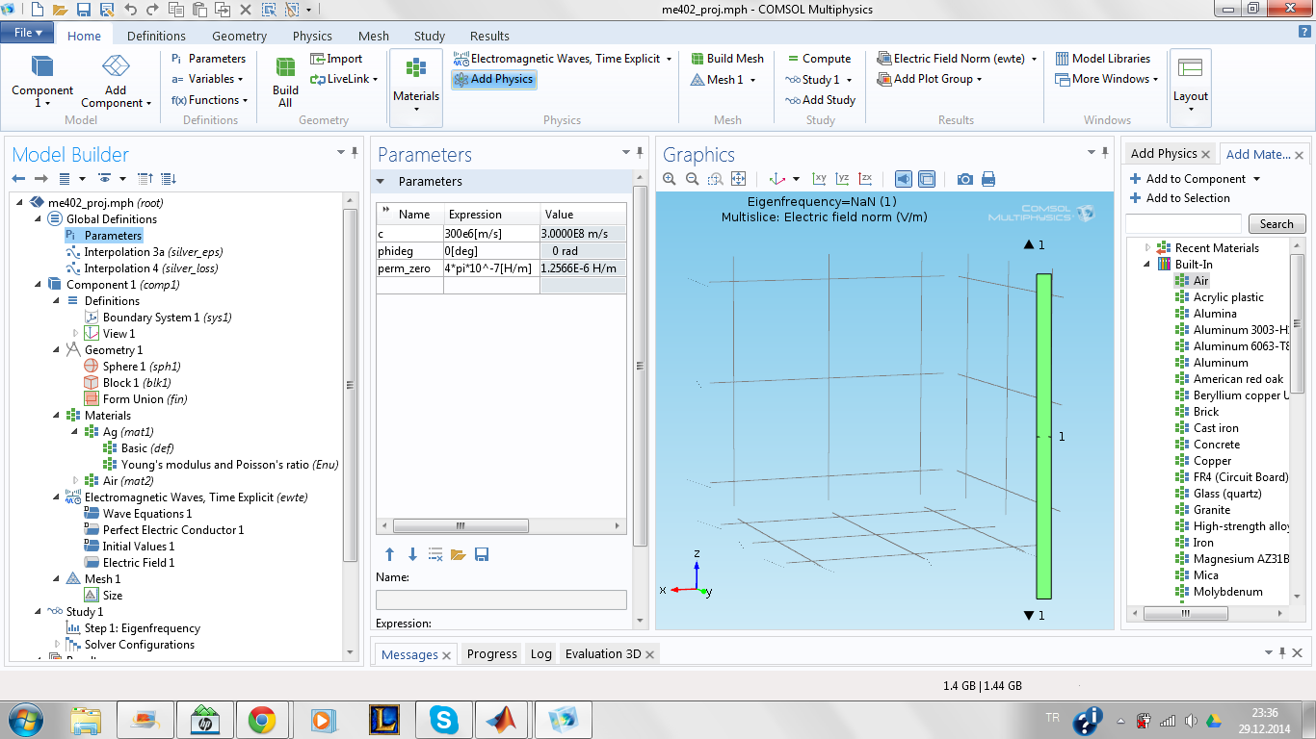Click the Add Physics button
This screenshot has width=1316, height=739.
pos(493,80)
